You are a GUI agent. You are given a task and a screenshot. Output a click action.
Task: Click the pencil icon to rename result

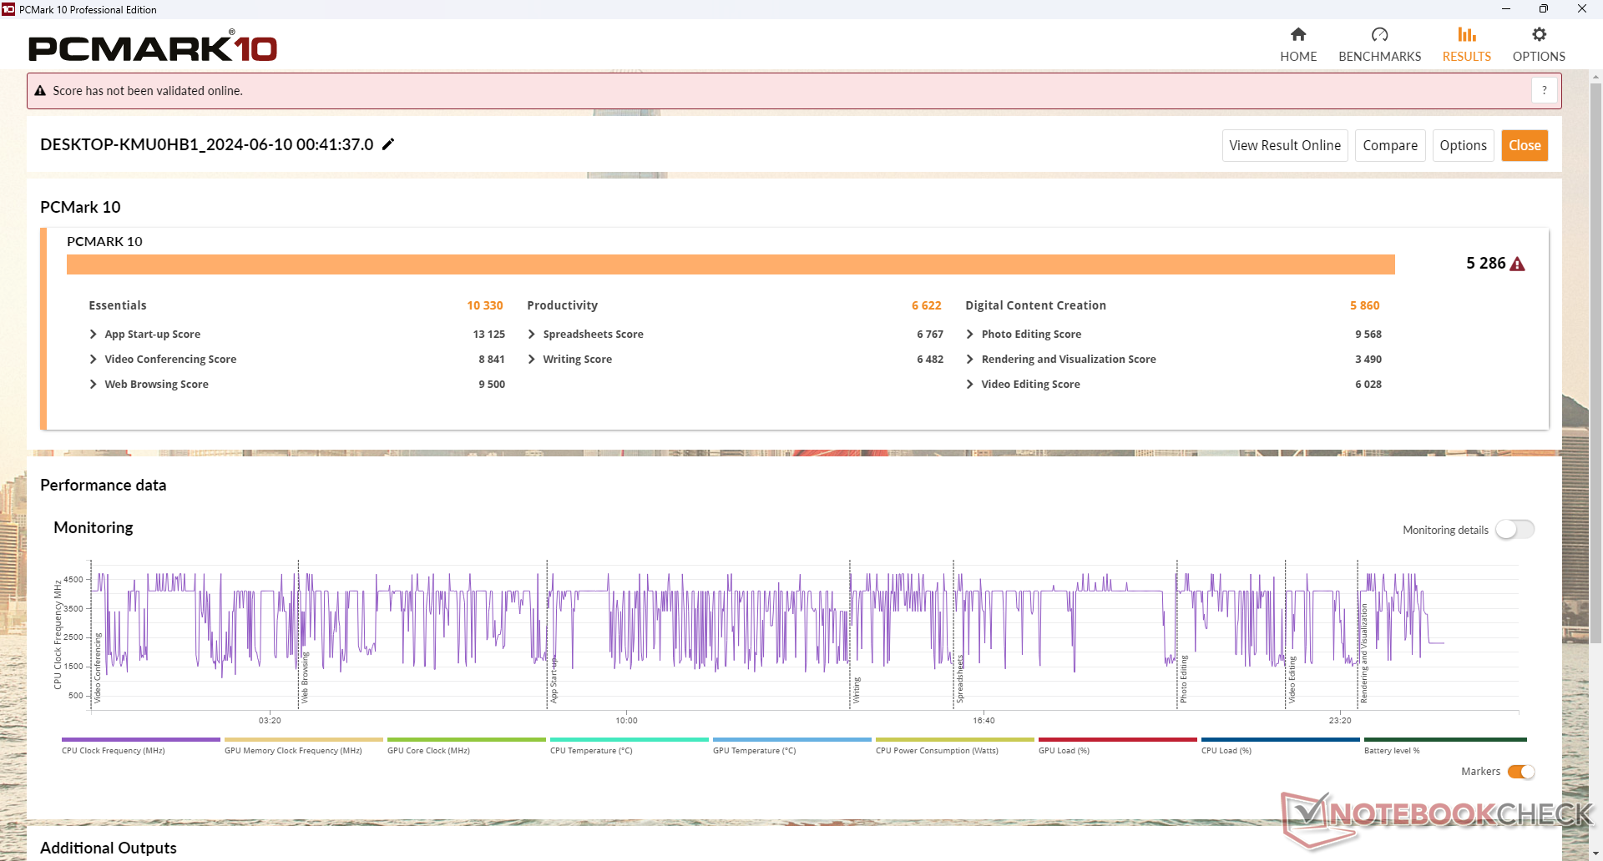[388, 144]
